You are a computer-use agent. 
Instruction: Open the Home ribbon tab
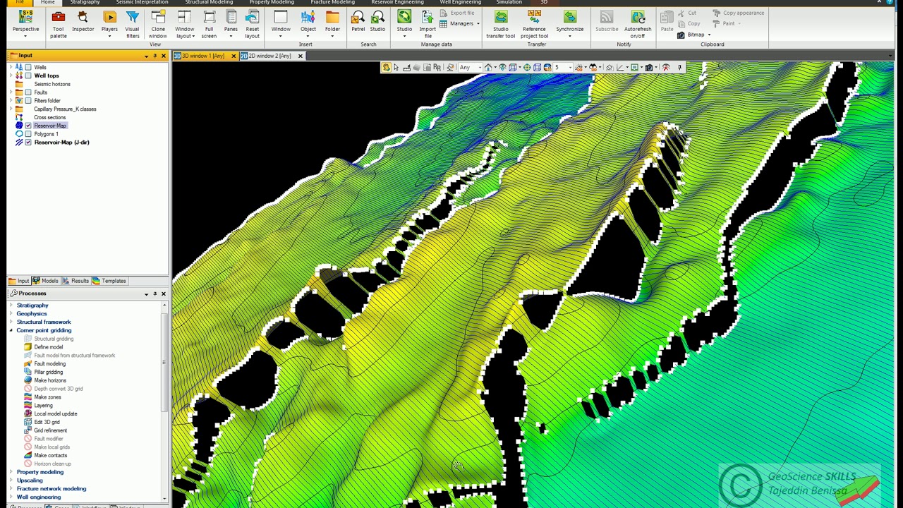pyautogui.click(x=48, y=2)
